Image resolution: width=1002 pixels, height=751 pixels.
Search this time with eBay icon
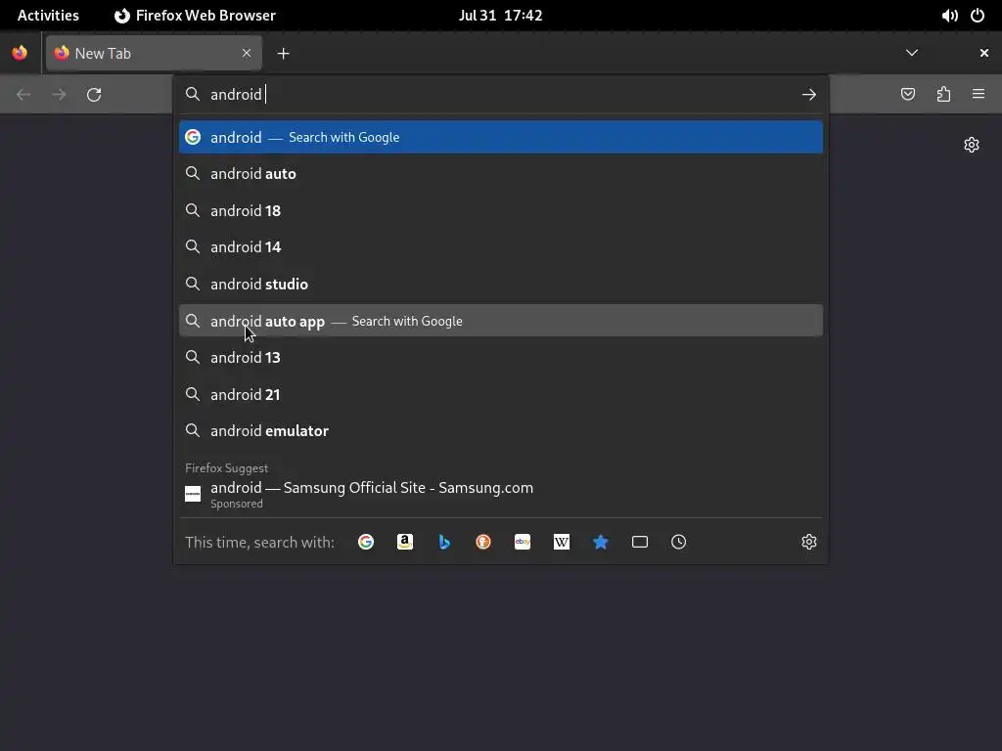coord(523,542)
